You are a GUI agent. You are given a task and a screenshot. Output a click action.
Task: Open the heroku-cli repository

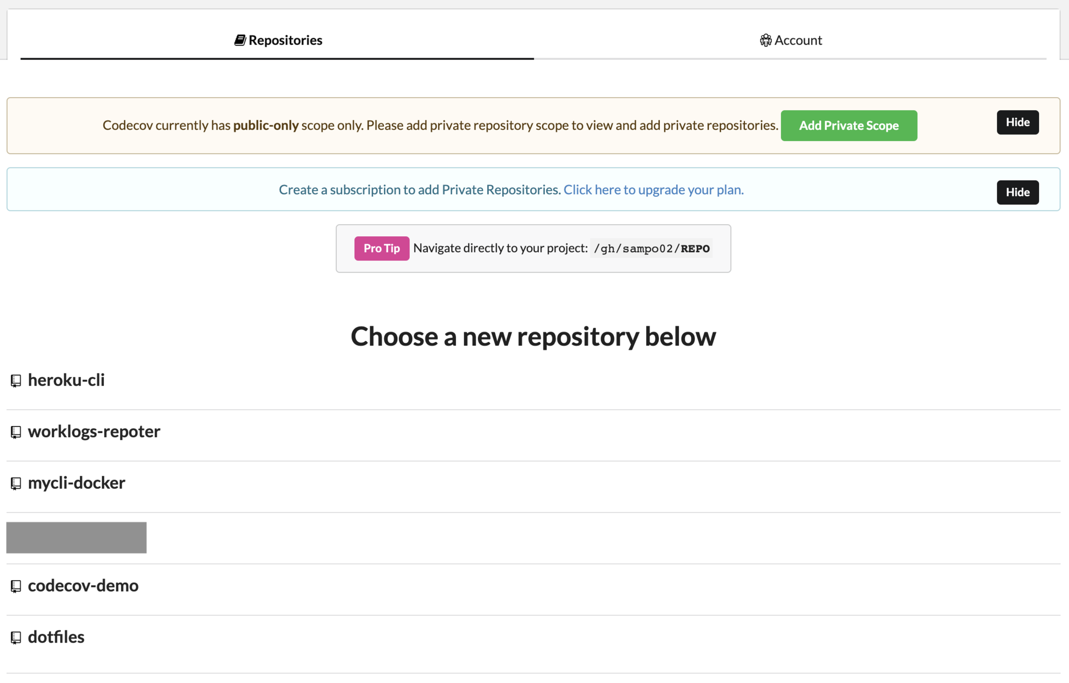(66, 380)
